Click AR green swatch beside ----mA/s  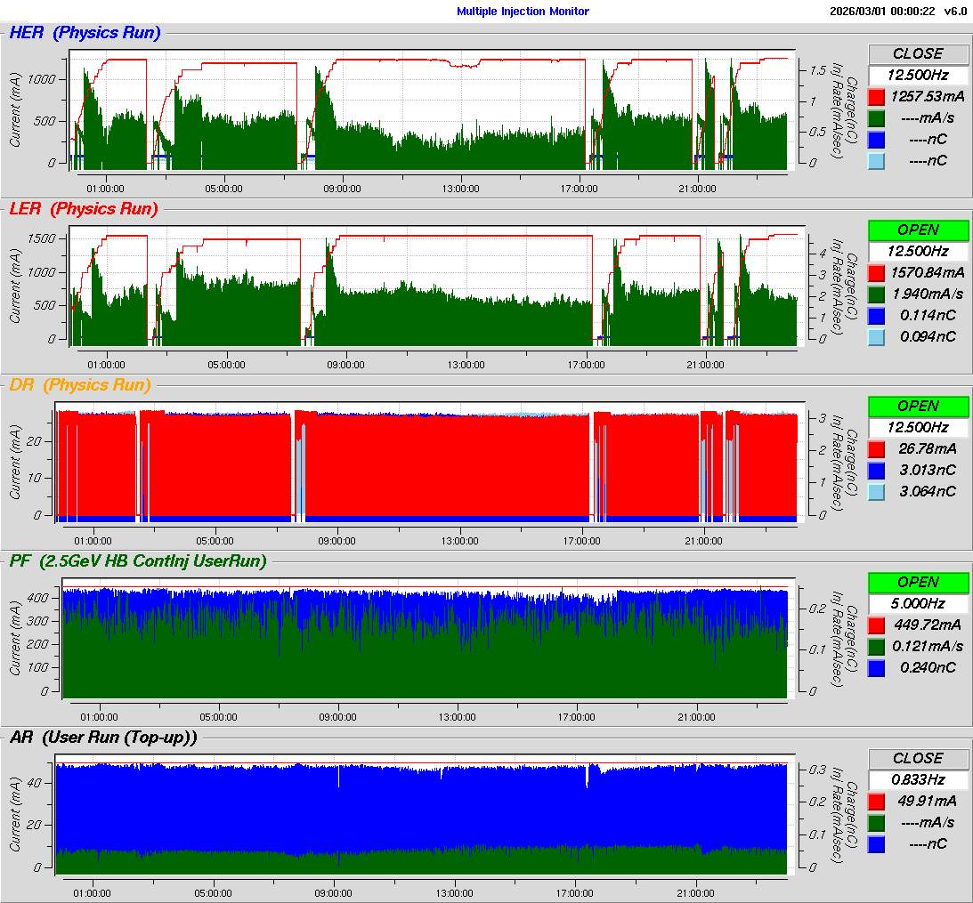[x=876, y=823]
